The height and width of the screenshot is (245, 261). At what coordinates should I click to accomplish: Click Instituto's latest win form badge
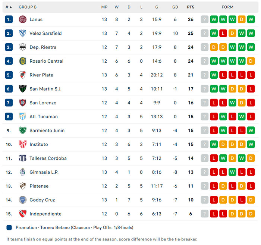(214, 144)
